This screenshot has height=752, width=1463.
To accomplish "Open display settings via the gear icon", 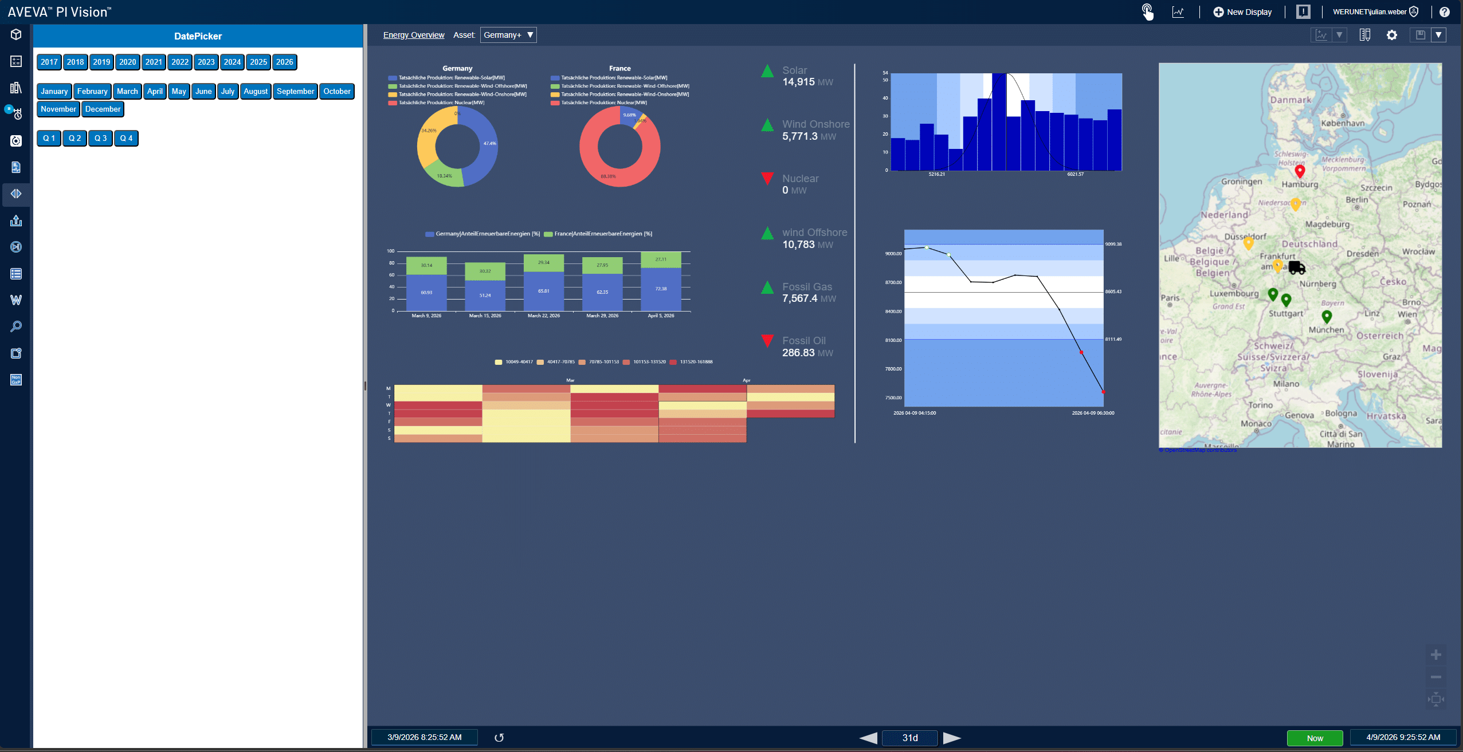I will (x=1391, y=35).
